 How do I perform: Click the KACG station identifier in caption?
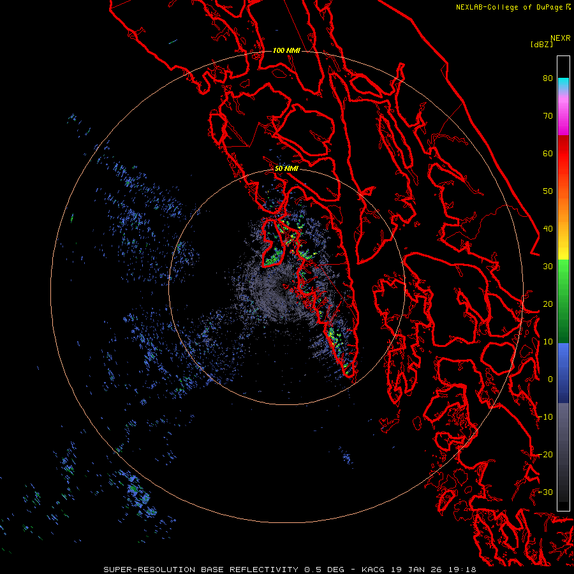(x=374, y=570)
